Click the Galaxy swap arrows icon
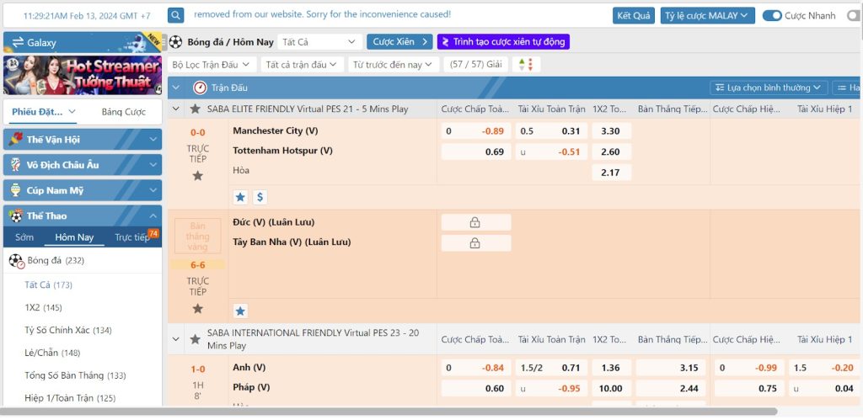The width and height of the screenshot is (863, 420). (18, 42)
